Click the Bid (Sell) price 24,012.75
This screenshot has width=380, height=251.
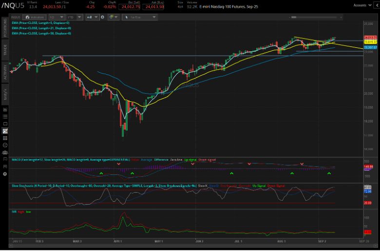(x=129, y=7)
